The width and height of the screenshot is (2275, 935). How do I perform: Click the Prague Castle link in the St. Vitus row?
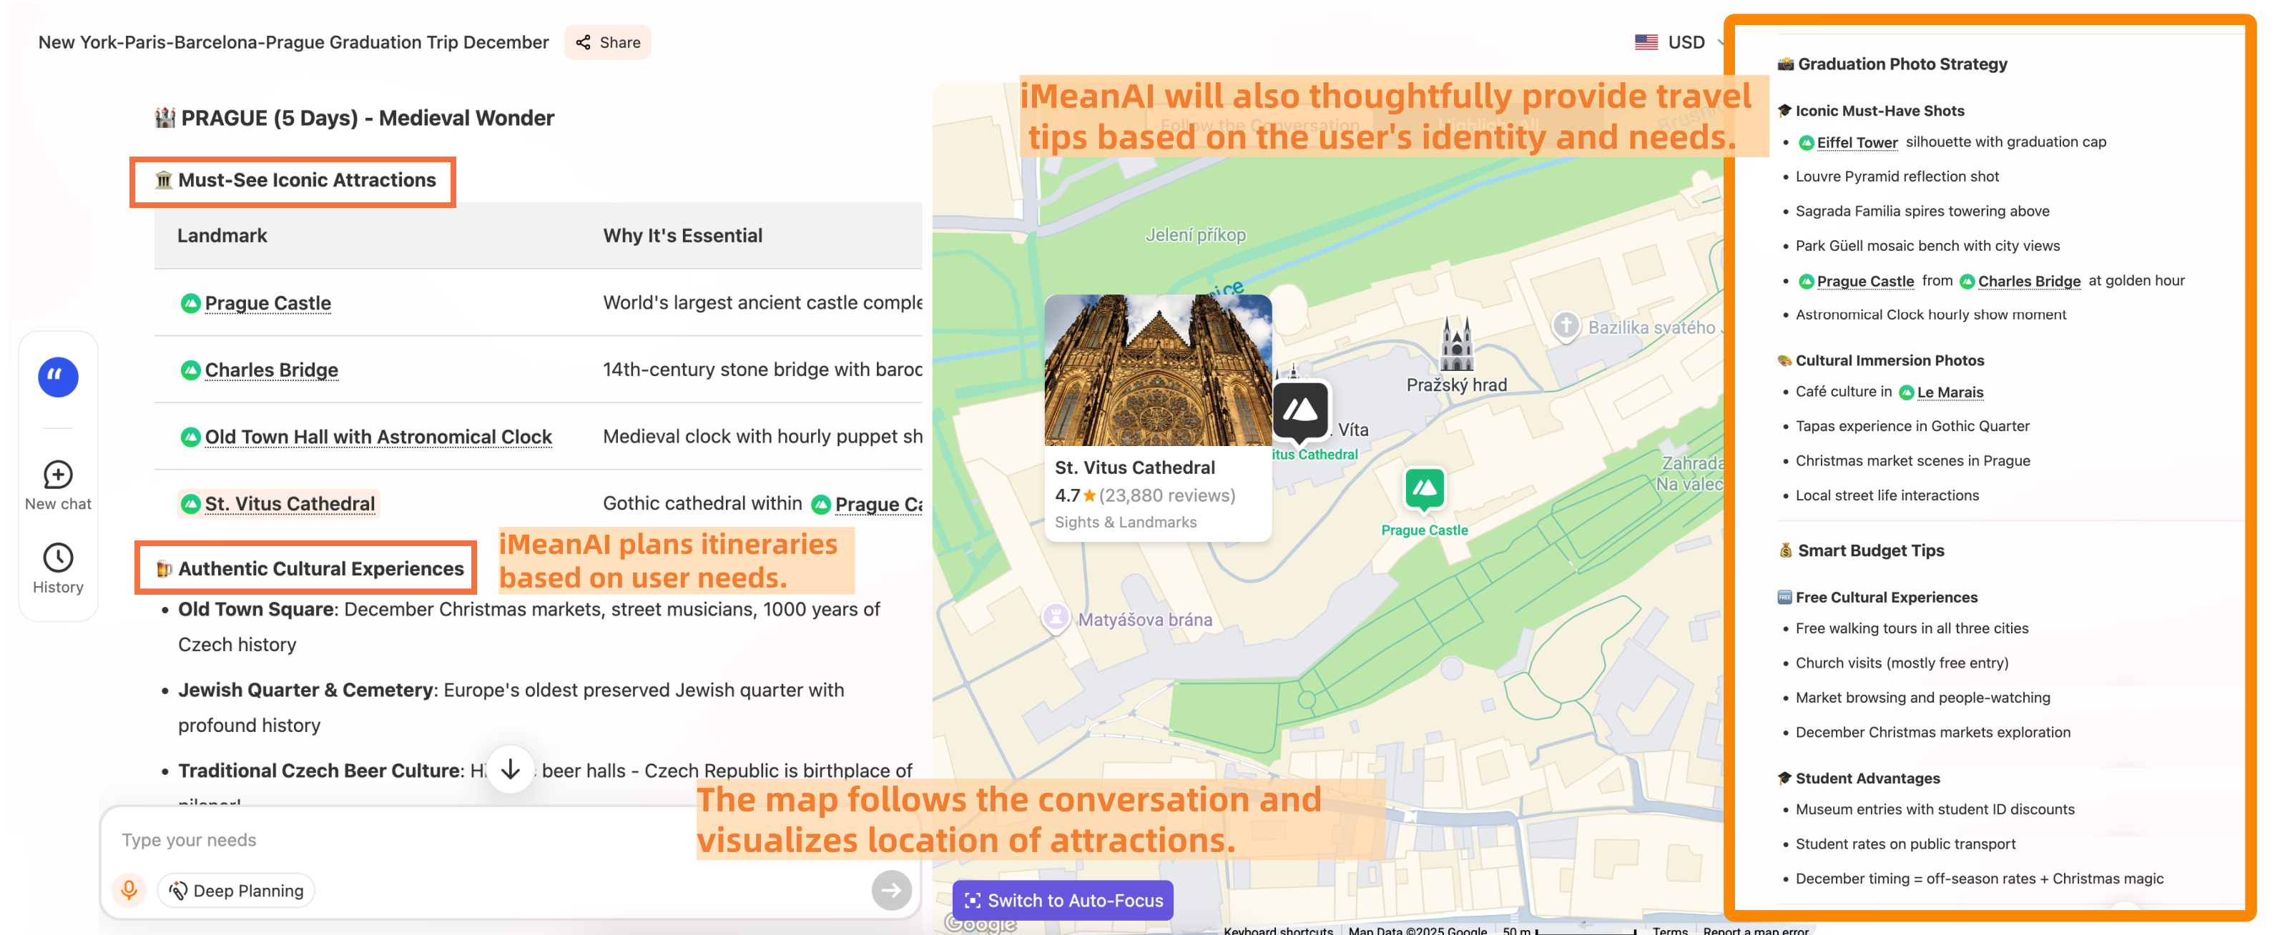coord(878,503)
